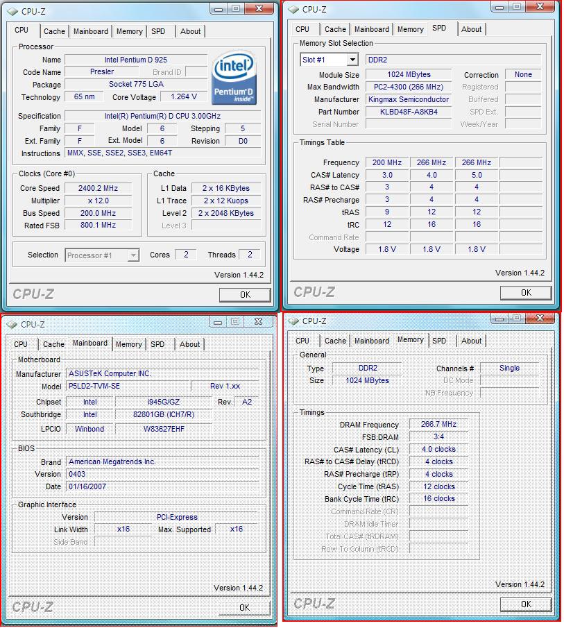
Task: Click the Intel Pentium D inside logo
Action: [234, 78]
